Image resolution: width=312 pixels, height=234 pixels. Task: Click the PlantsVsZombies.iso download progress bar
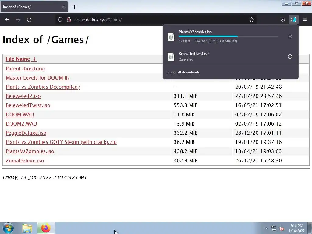[229, 36]
